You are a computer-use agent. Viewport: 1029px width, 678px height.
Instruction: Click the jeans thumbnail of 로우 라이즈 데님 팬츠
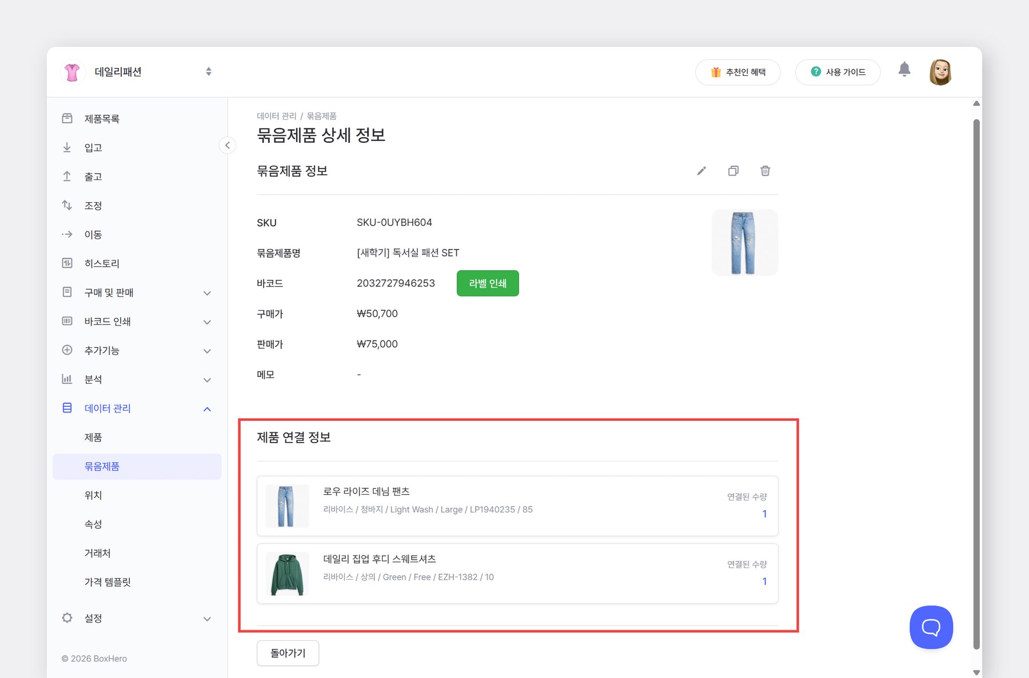pyautogui.click(x=287, y=506)
